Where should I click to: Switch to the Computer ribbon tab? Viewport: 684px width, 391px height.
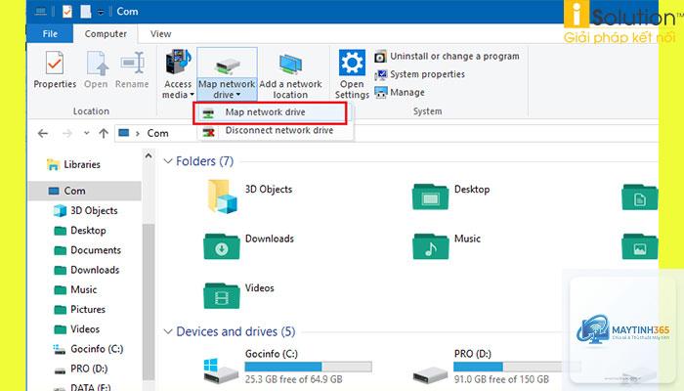tap(106, 33)
